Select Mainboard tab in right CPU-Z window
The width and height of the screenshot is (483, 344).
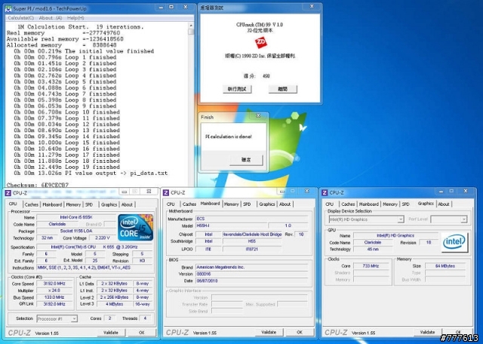pos(369,204)
